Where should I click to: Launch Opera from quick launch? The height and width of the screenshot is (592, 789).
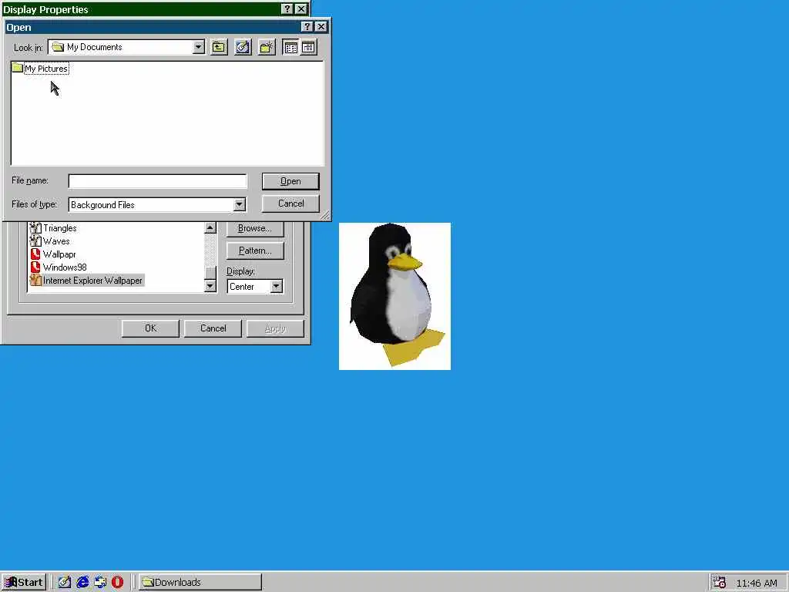click(117, 583)
